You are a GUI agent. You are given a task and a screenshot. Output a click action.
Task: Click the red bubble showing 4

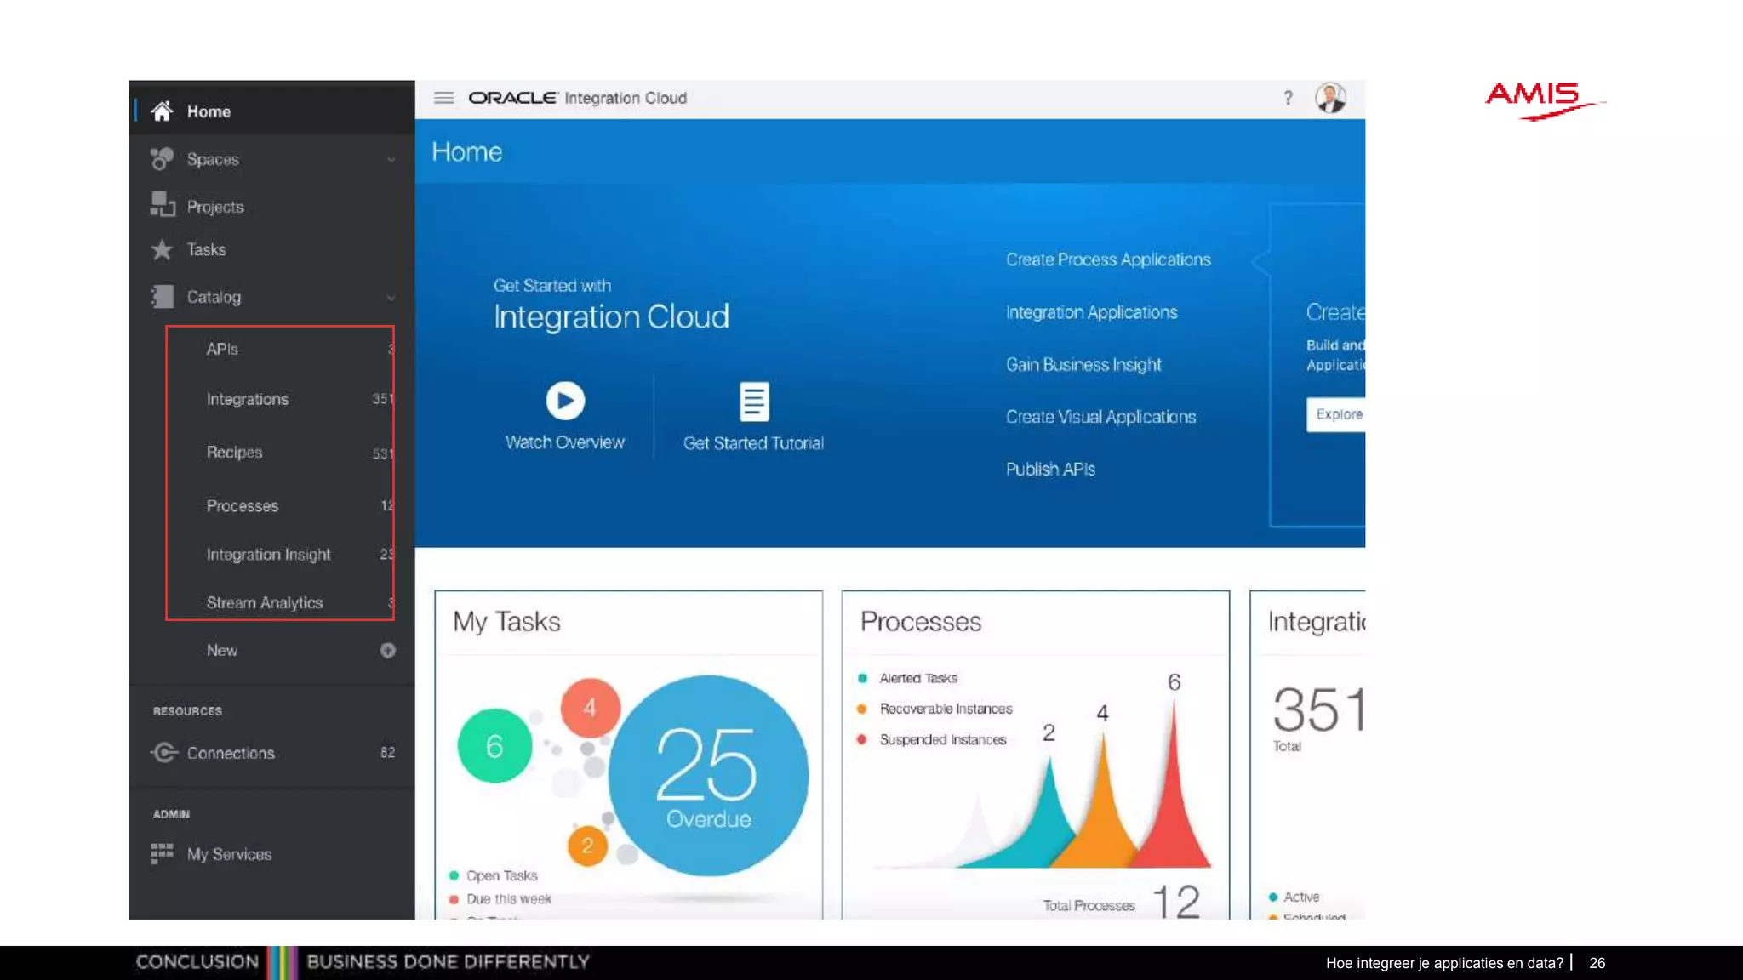(x=590, y=707)
